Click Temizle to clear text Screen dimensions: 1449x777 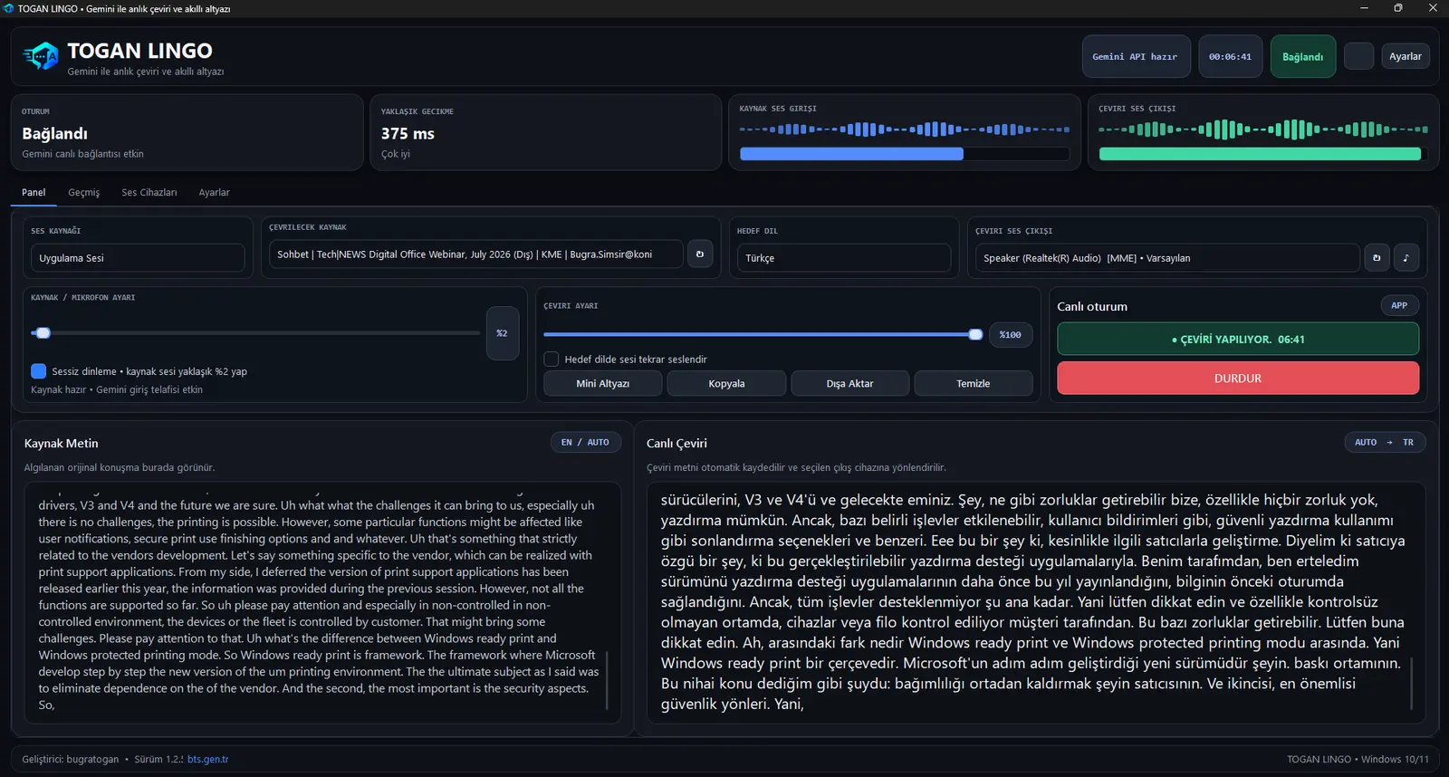point(973,384)
